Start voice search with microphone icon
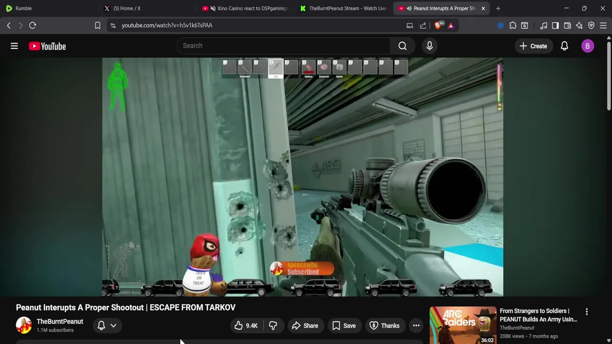Image resolution: width=612 pixels, height=344 pixels. coord(429,46)
